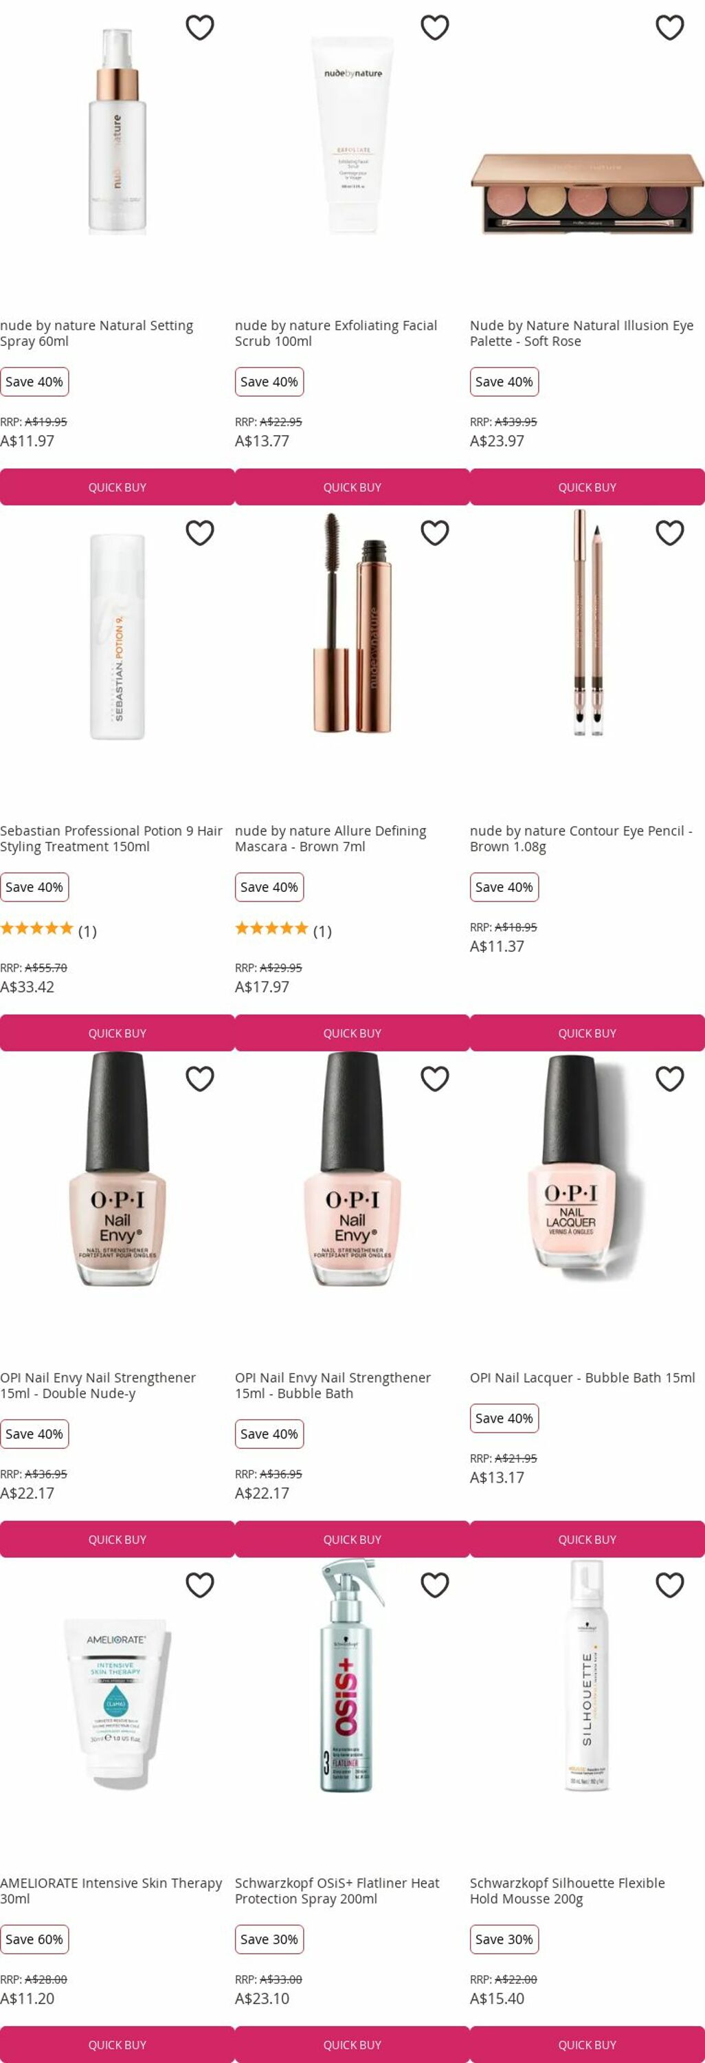705x2063 pixels.
Task: Favorite the Natural Illusion Eye Palette
Action: click(670, 28)
